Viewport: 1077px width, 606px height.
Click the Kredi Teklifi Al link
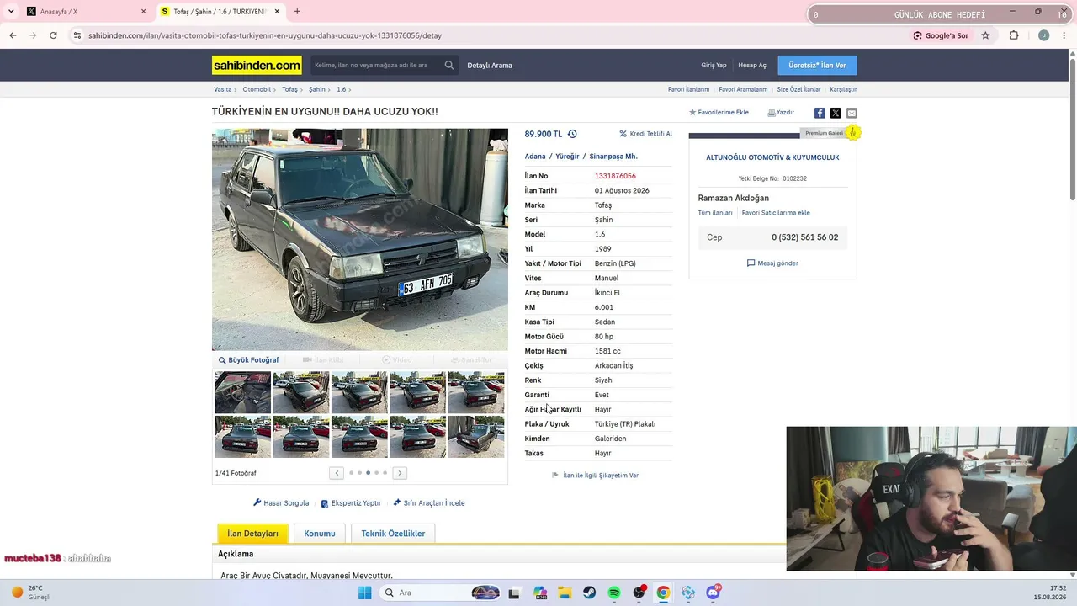tap(645, 134)
